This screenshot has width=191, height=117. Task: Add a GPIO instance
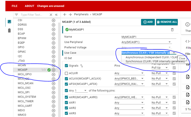tap(53, 47)
